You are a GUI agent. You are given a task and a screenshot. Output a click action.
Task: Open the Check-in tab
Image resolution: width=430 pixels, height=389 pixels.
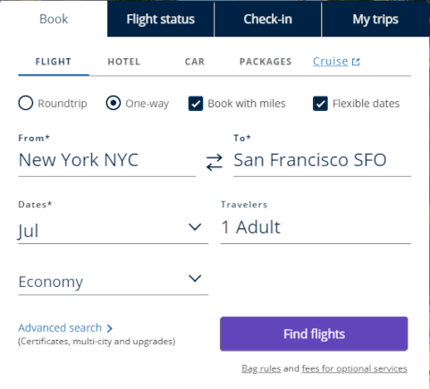268,19
